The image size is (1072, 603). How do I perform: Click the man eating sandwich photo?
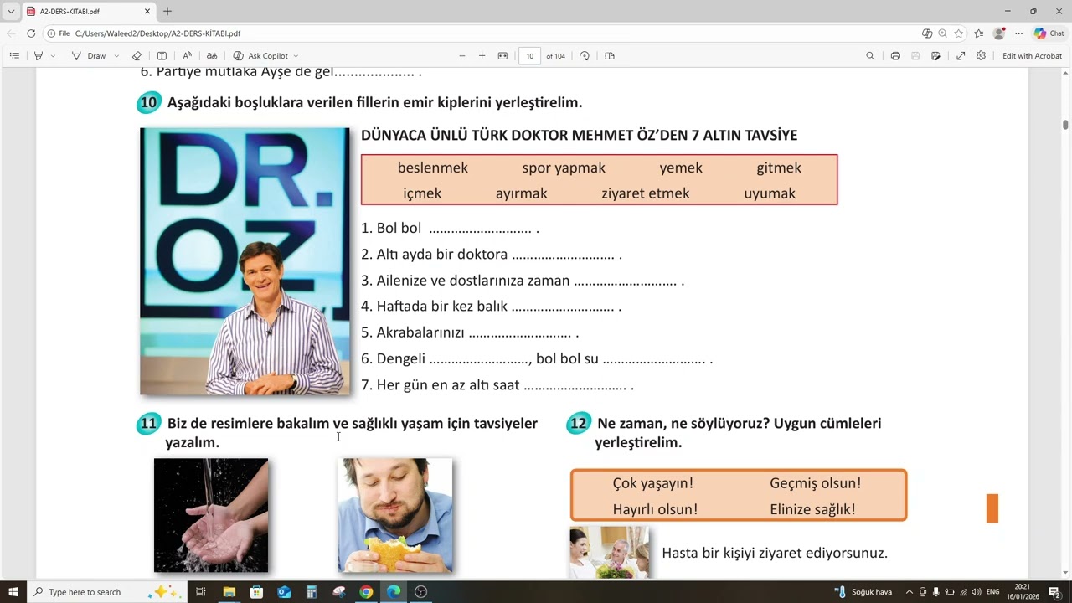395,515
